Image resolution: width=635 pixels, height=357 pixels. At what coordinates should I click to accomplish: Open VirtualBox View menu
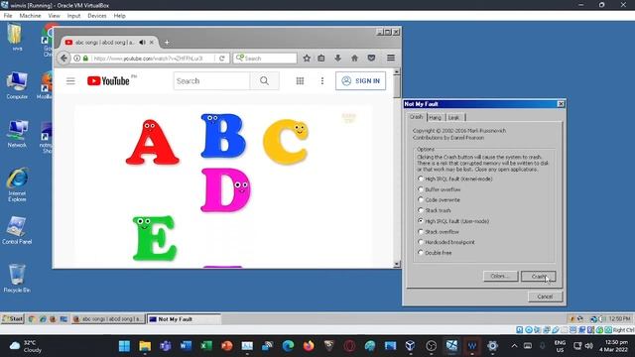[54, 16]
